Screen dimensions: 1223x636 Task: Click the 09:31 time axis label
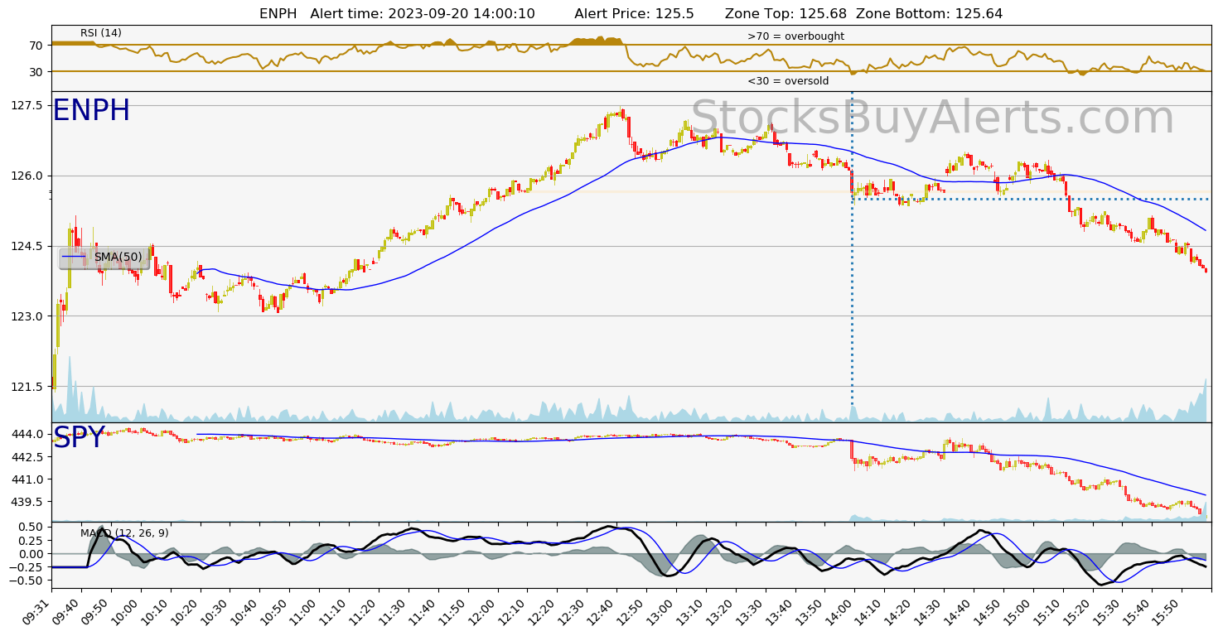(x=36, y=610)
